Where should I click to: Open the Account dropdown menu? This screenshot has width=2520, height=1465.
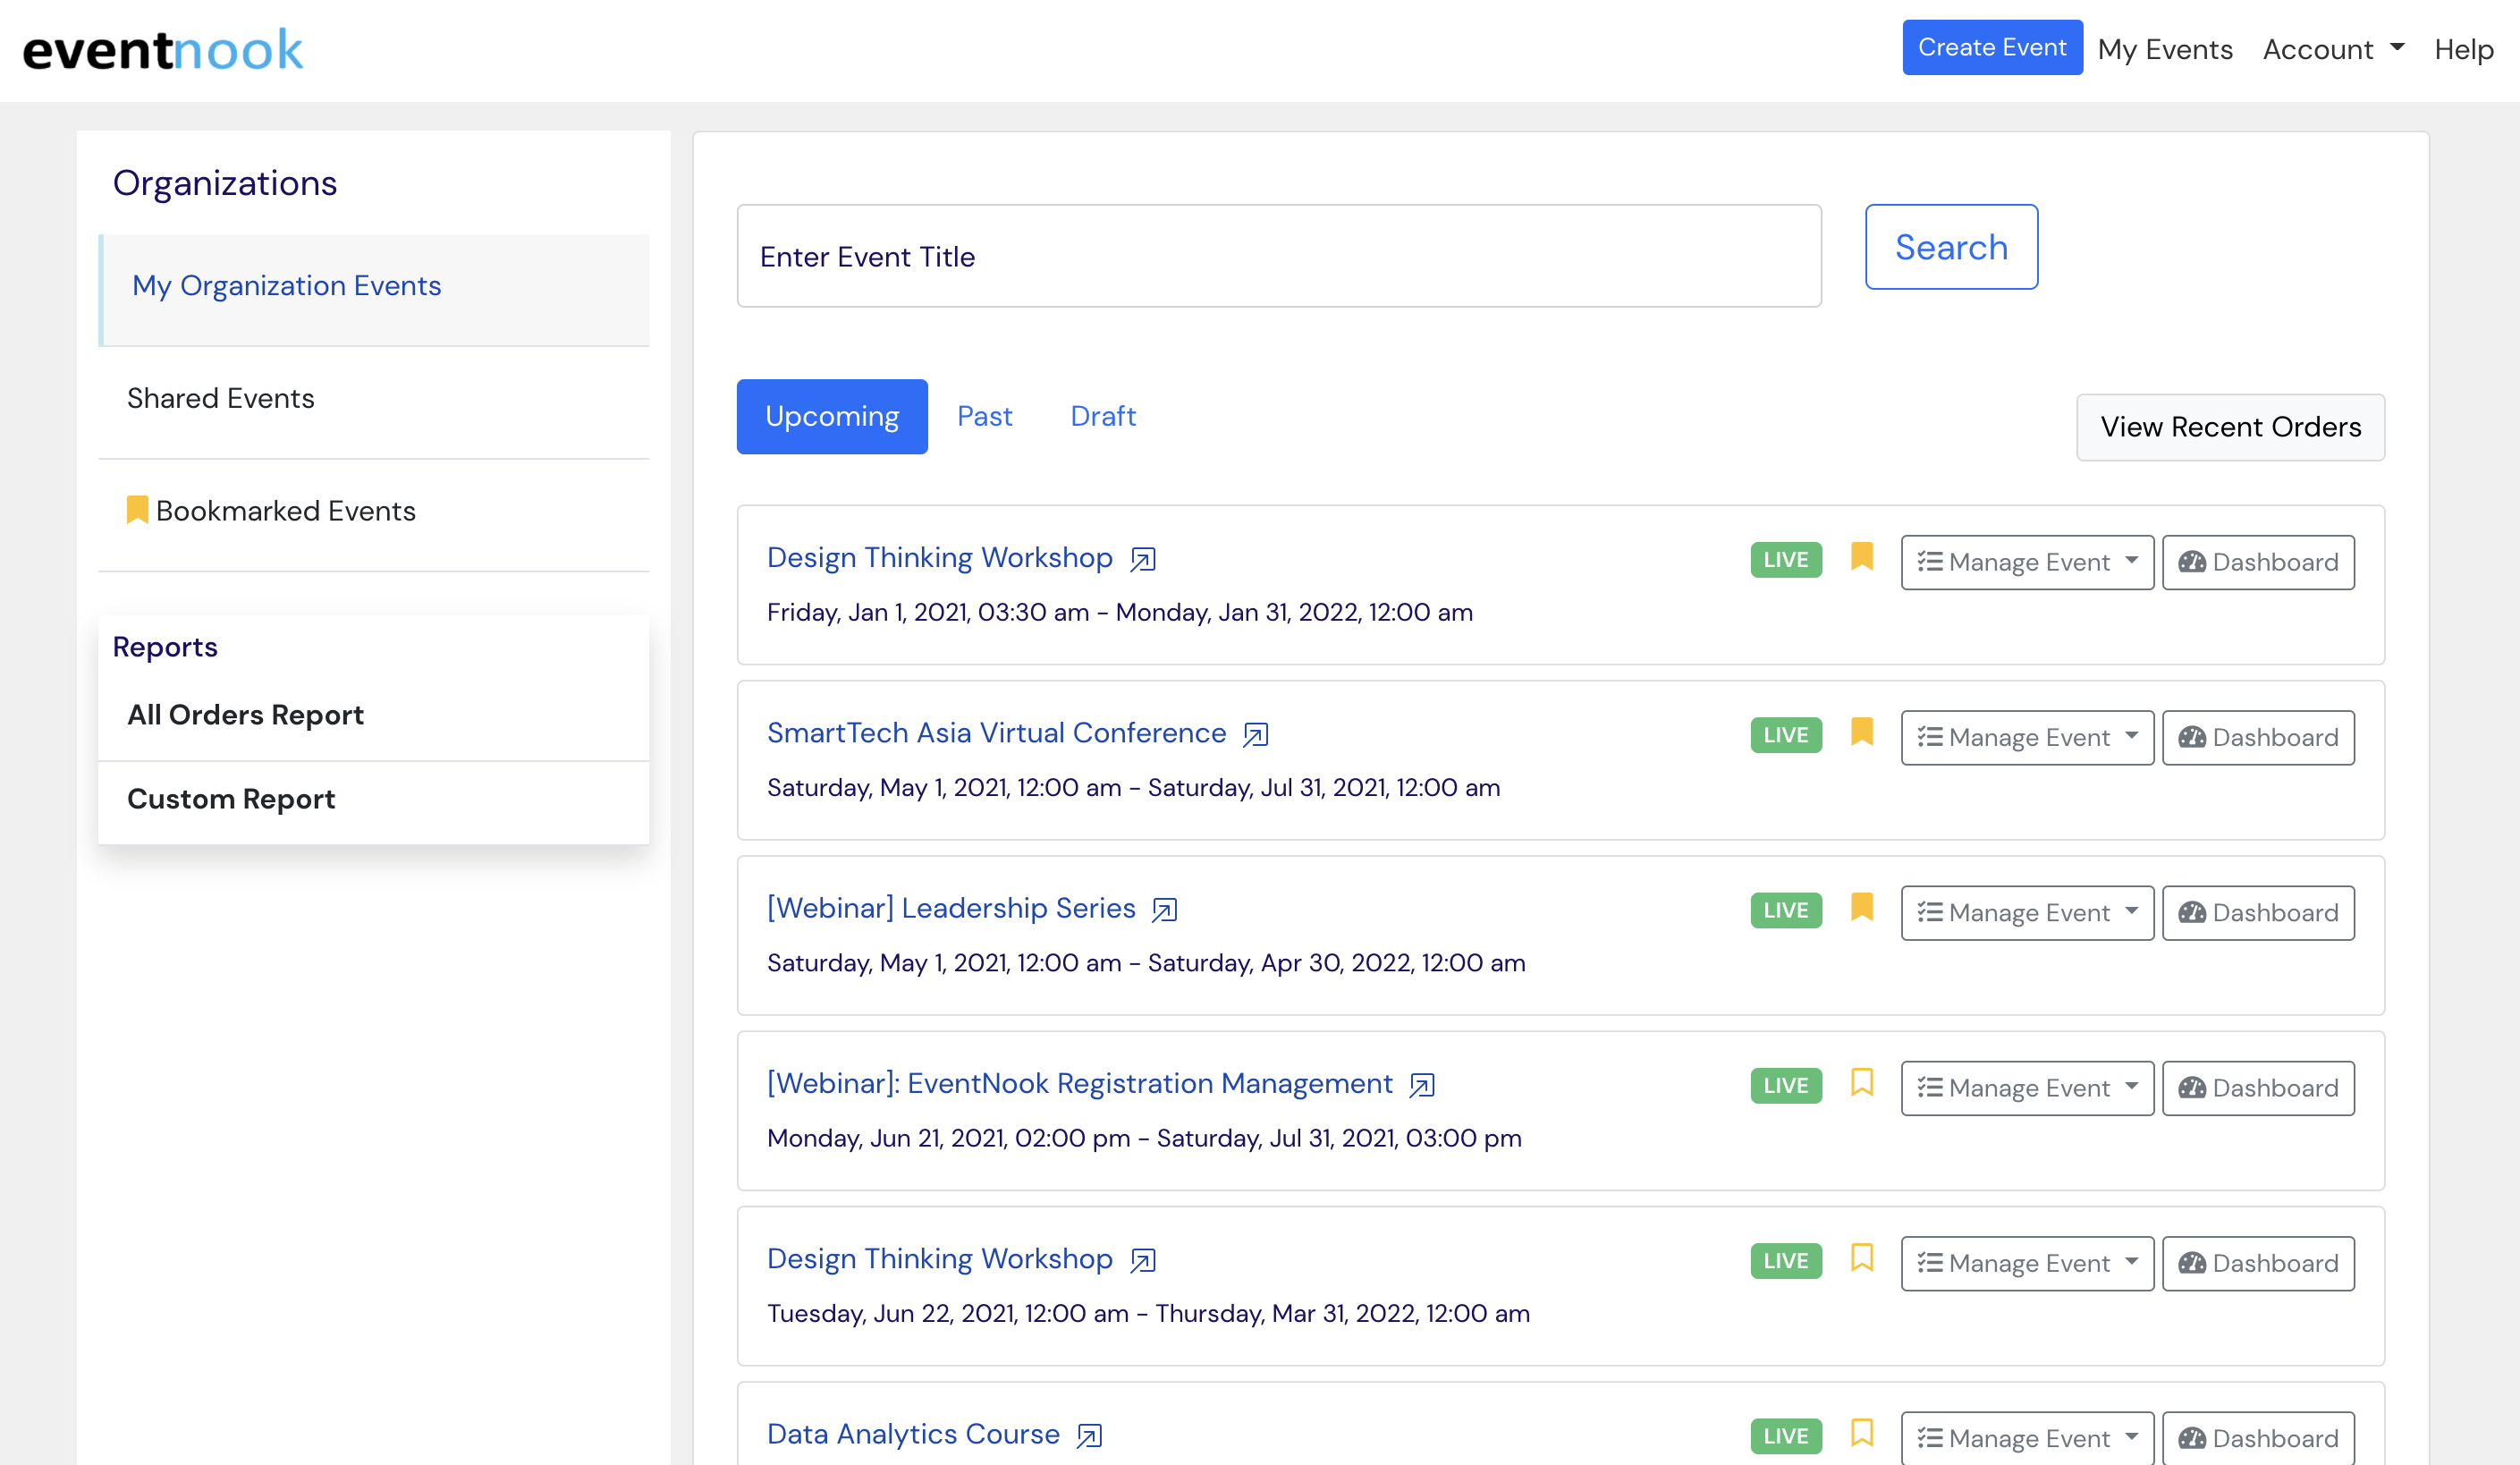click(2333, 48)
